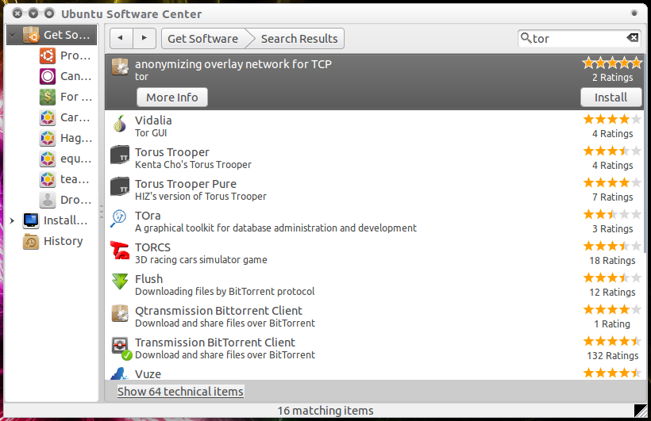Click the 7 Ratings text
This screenshot has width=651, height=421.
(x=612, y=197)
